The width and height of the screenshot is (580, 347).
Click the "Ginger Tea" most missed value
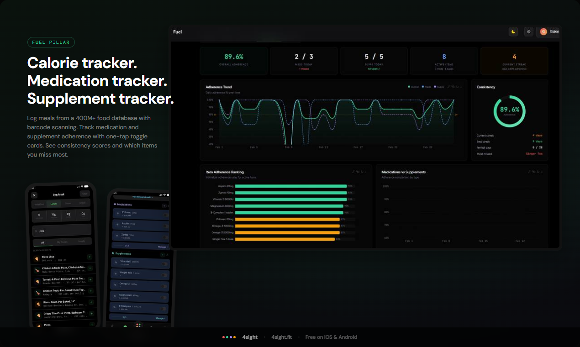pyautogui.click(x=534, y=154)
